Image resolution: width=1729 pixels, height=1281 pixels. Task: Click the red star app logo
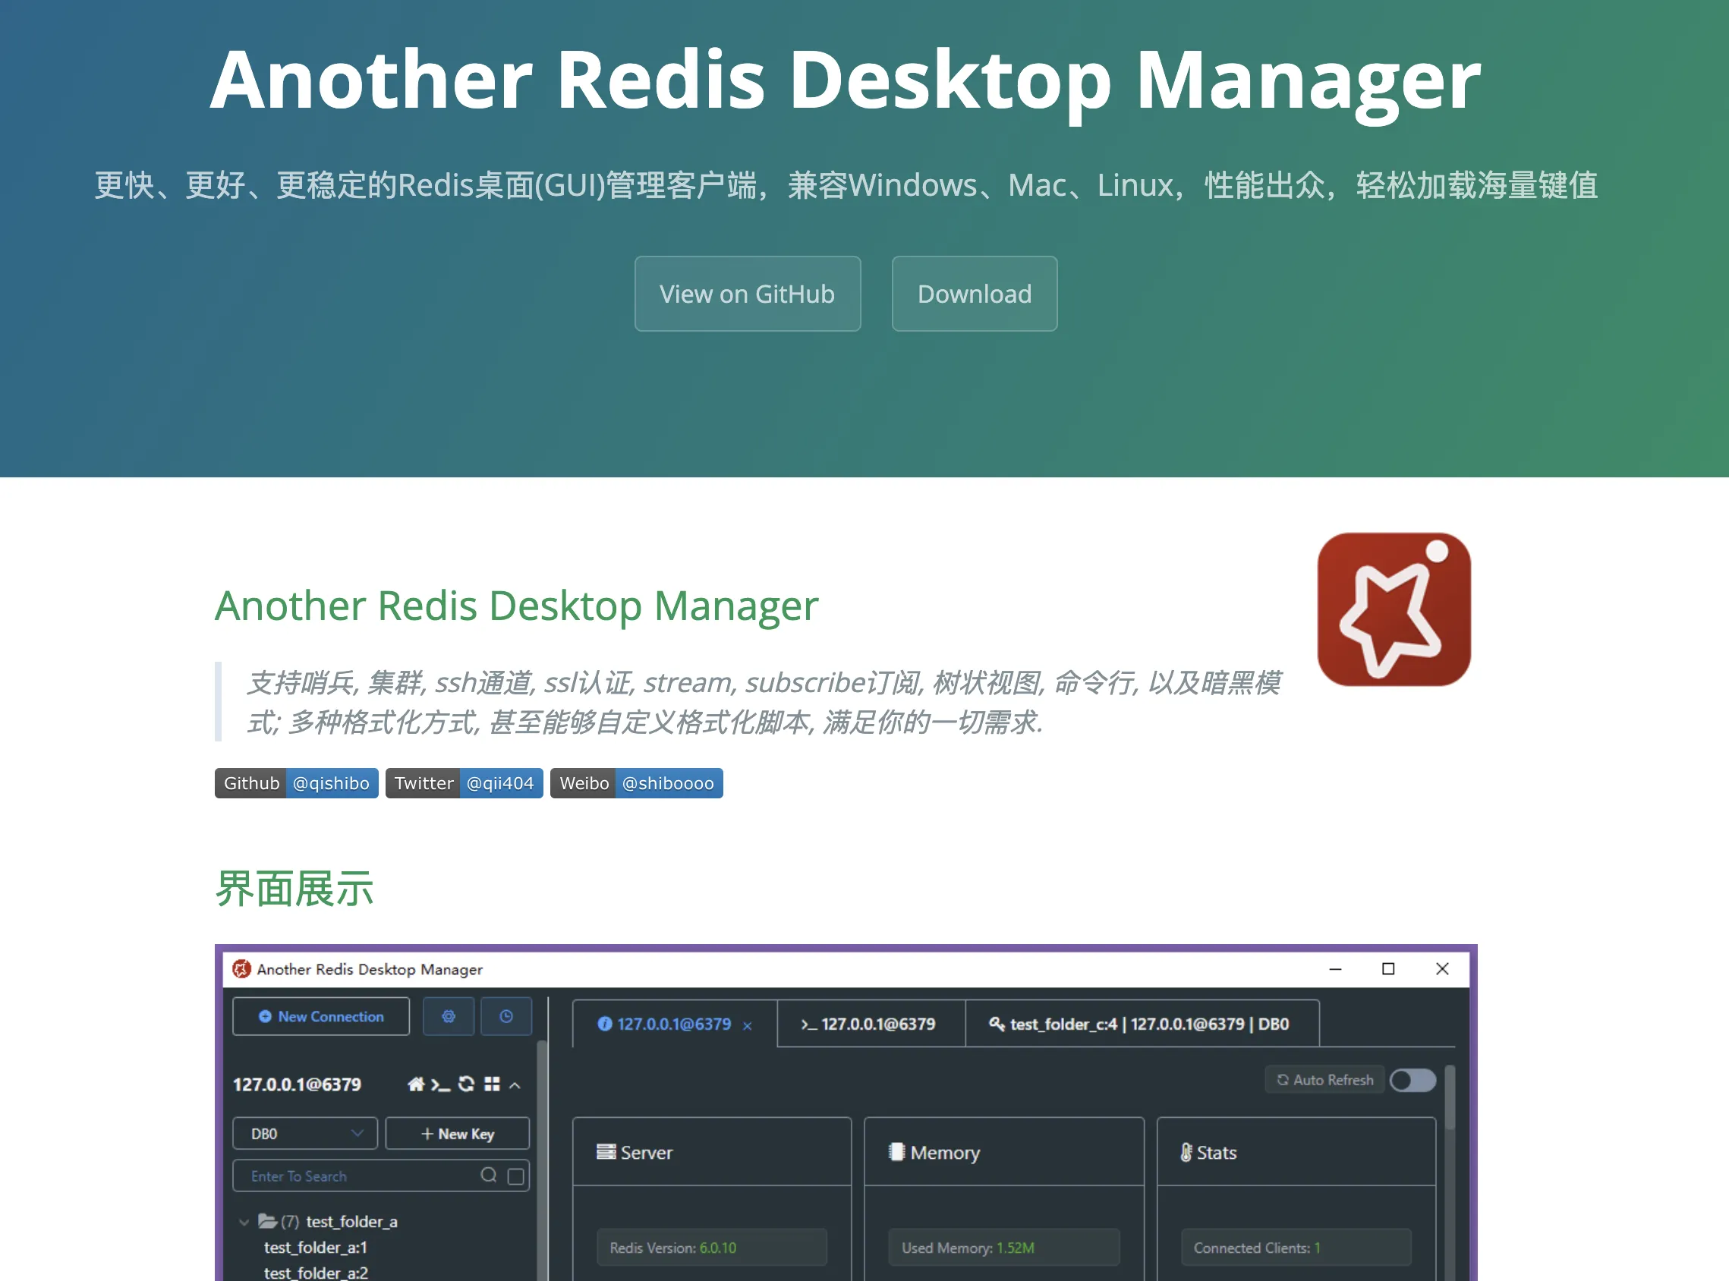coord(1394,609)
